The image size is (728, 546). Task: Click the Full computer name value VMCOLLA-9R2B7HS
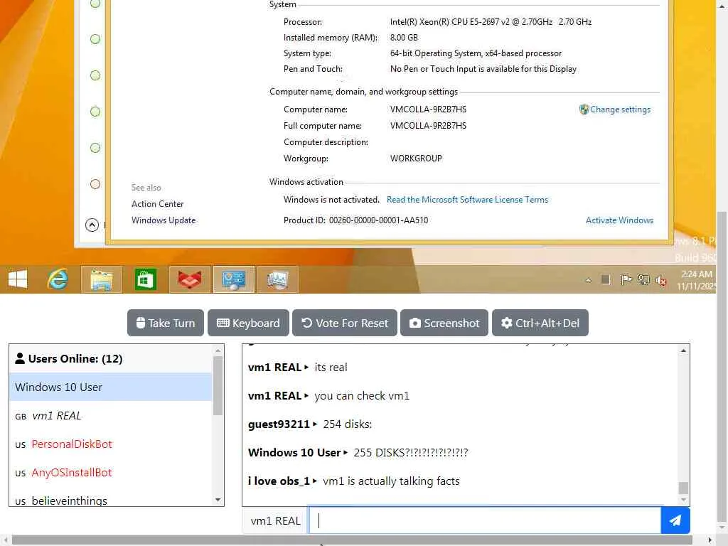click(x=428, y=126)
